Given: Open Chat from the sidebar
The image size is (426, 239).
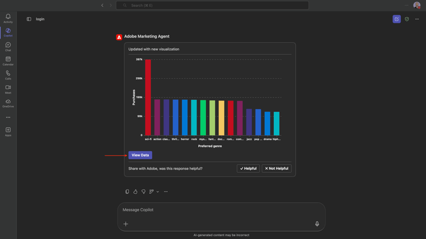Looking at the screenshot, I should 8,47.
